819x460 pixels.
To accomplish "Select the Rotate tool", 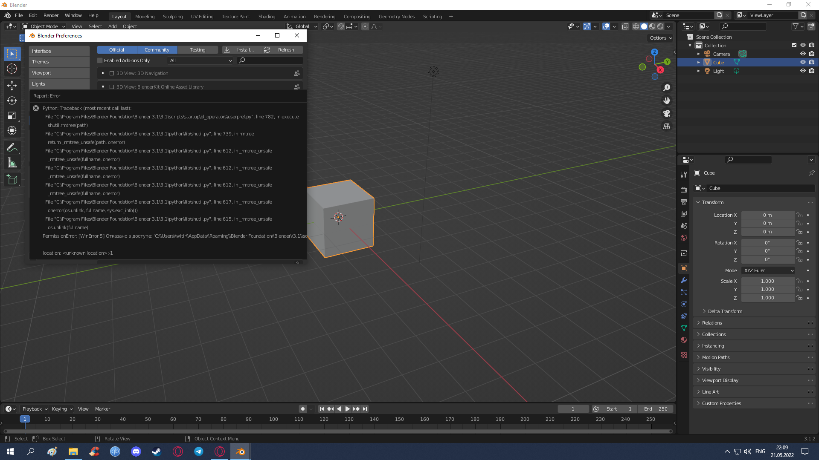I will (x=12, y=101).
